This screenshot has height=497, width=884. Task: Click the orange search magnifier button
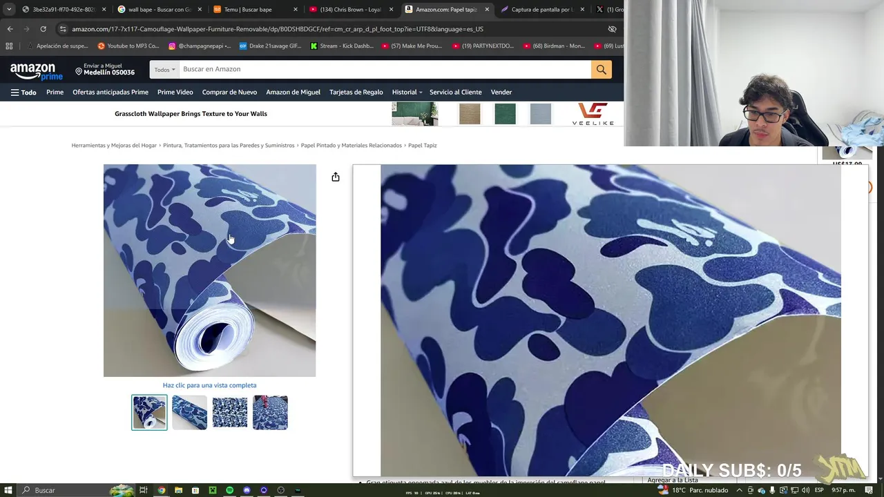pyautogui.click(x=601, y=69)
